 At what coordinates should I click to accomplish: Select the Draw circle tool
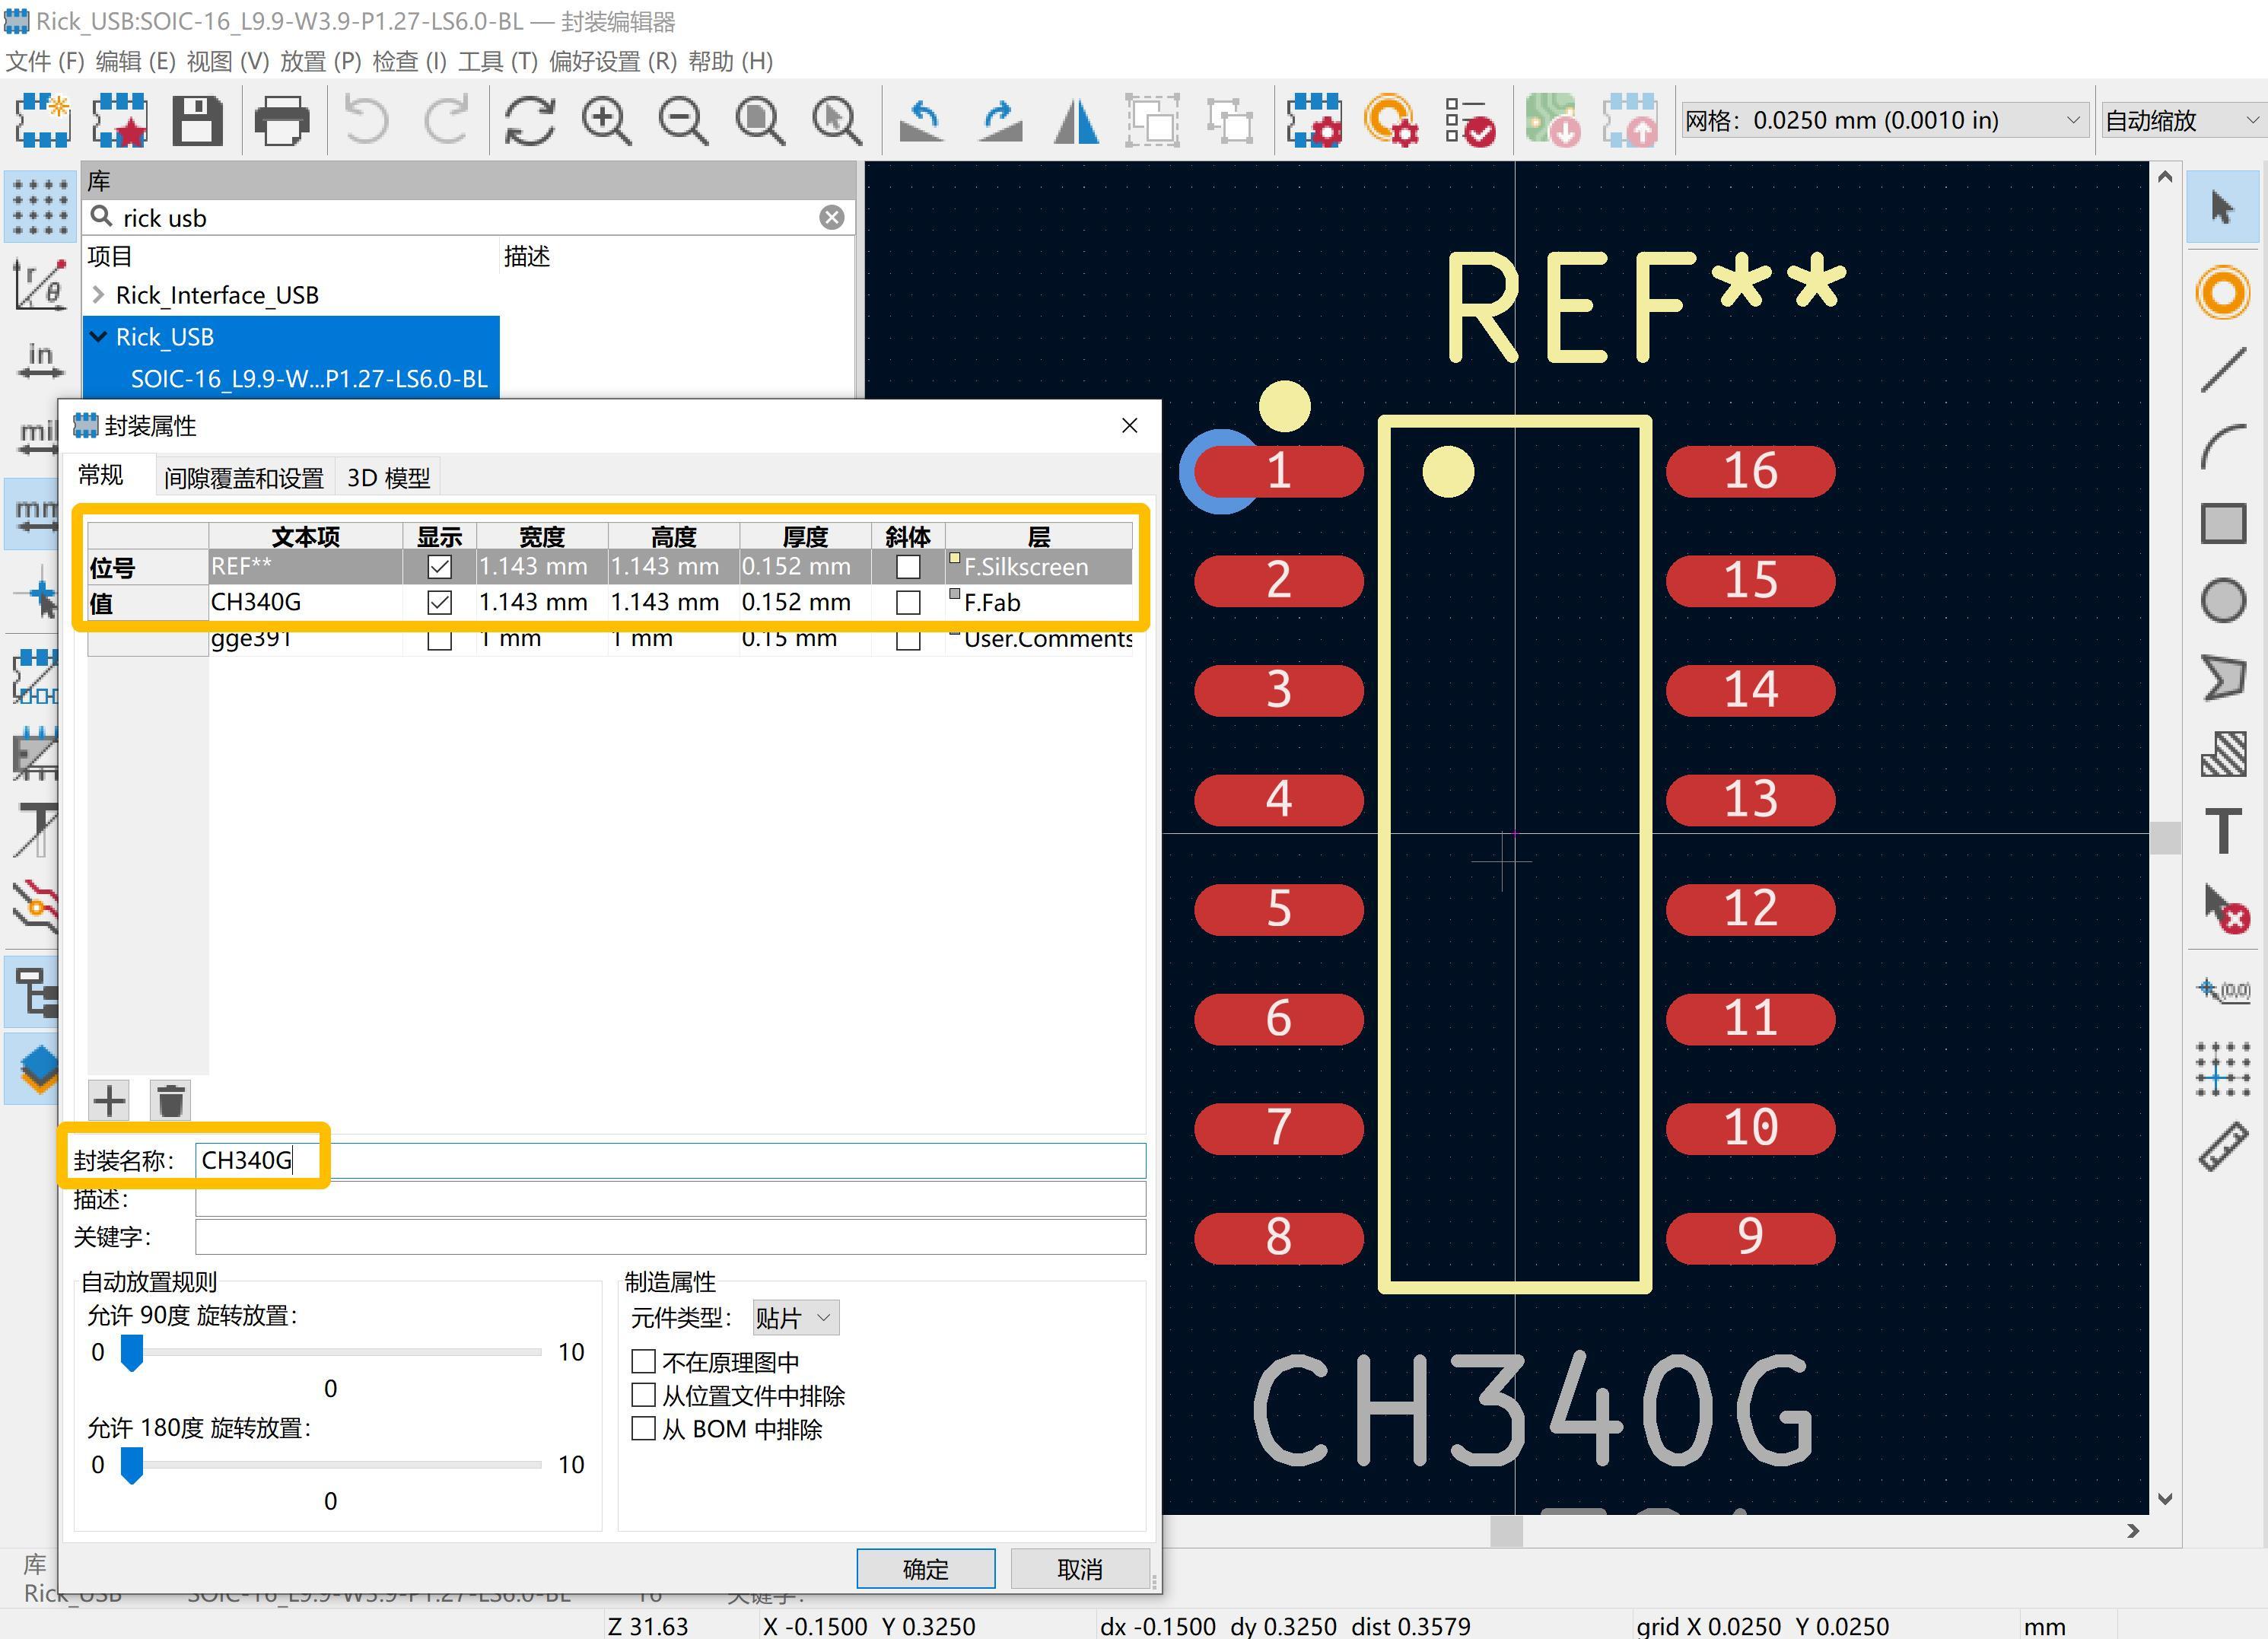2222,601
